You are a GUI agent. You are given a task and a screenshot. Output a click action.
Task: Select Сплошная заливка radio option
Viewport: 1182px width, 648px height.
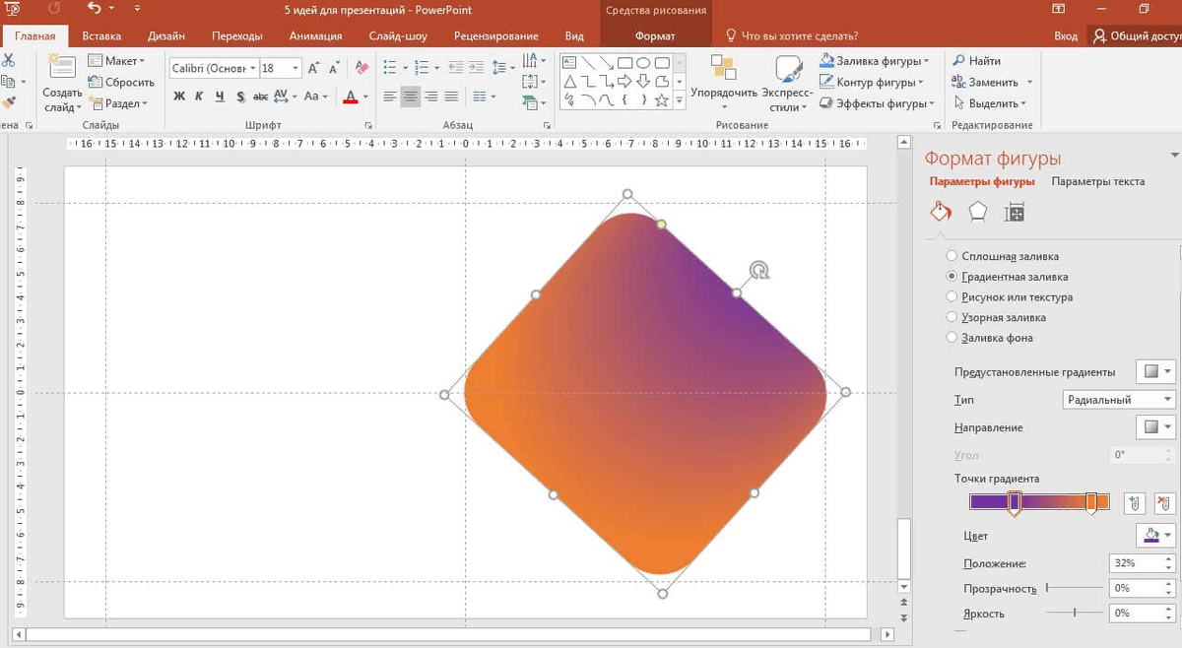952,256
